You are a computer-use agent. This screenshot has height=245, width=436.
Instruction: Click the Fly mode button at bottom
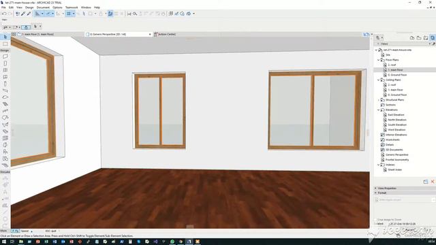(x=15, y=231)
